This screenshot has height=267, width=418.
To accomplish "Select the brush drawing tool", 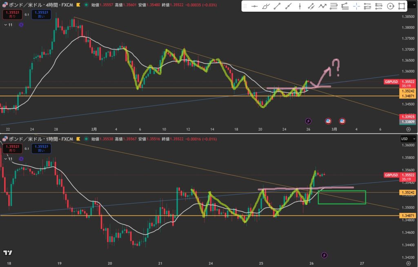I will click(265, 6).
